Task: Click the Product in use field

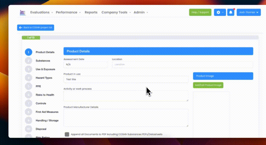Action: 126,79
